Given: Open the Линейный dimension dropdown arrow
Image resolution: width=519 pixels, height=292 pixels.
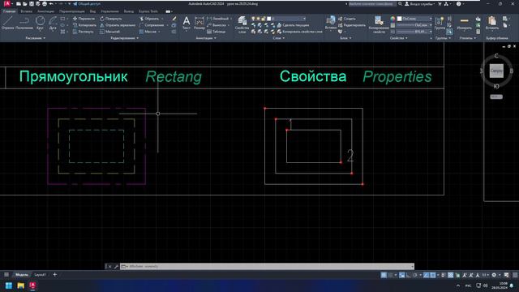Looking at the screenshot, I should (231, 19).
